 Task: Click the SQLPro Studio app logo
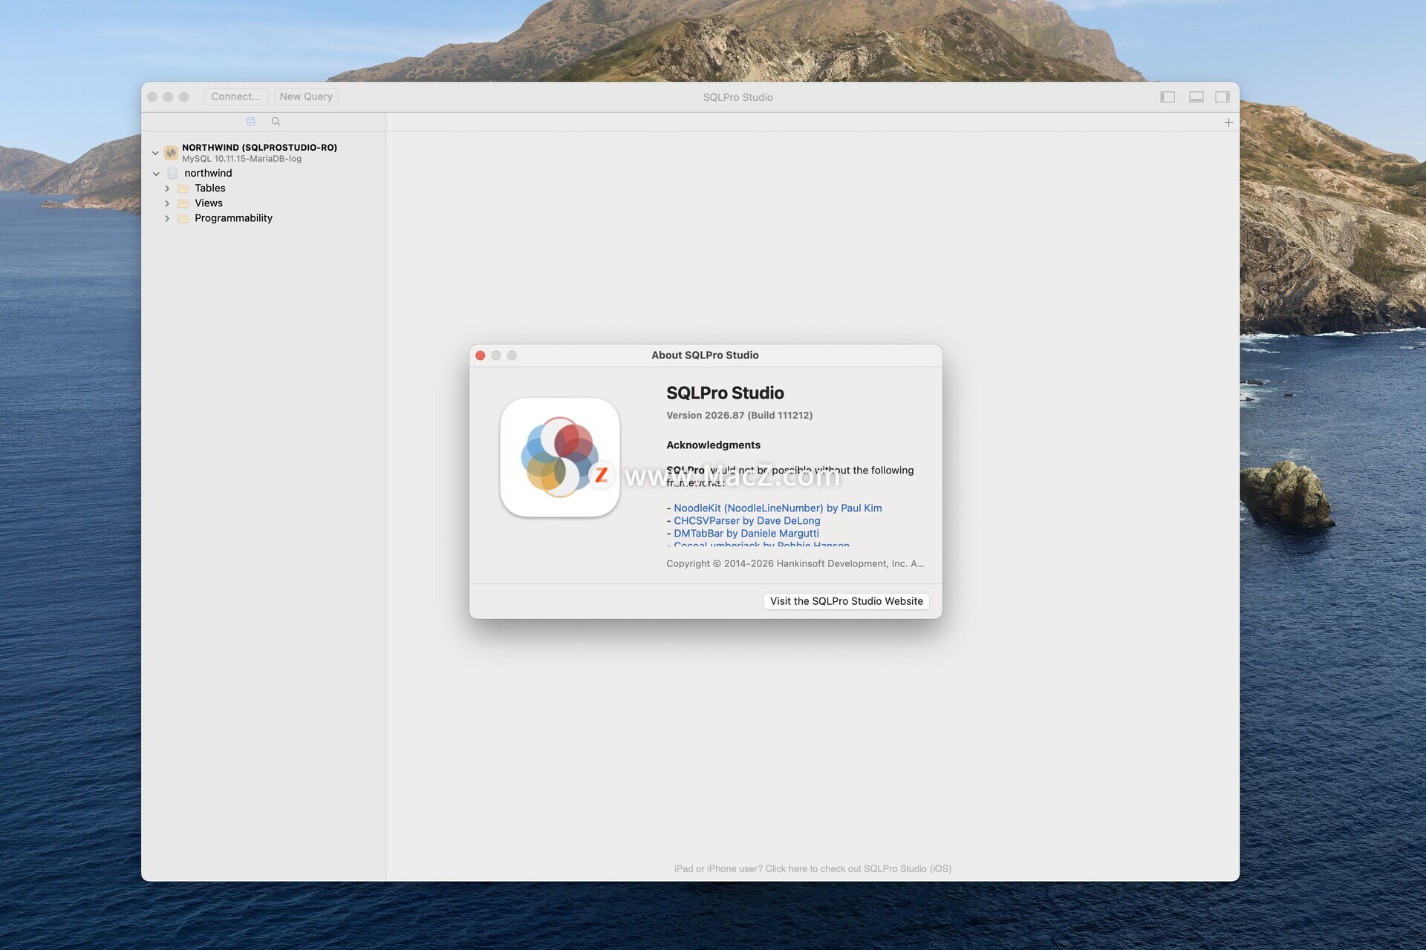[x=560, y=457]
